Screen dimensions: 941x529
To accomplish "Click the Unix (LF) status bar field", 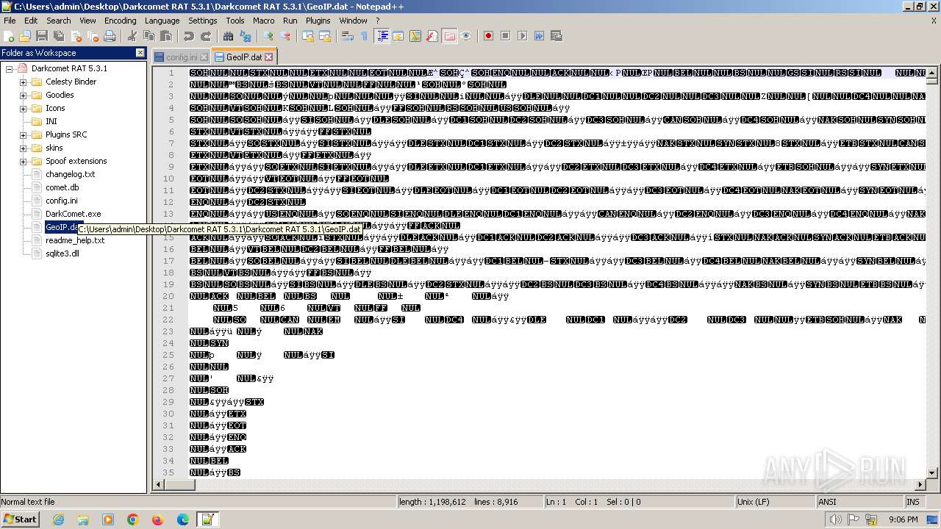I will point(776,502).
